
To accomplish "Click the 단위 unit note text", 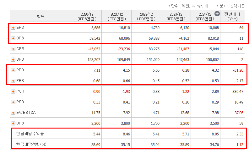I will [x=188, y=6].
